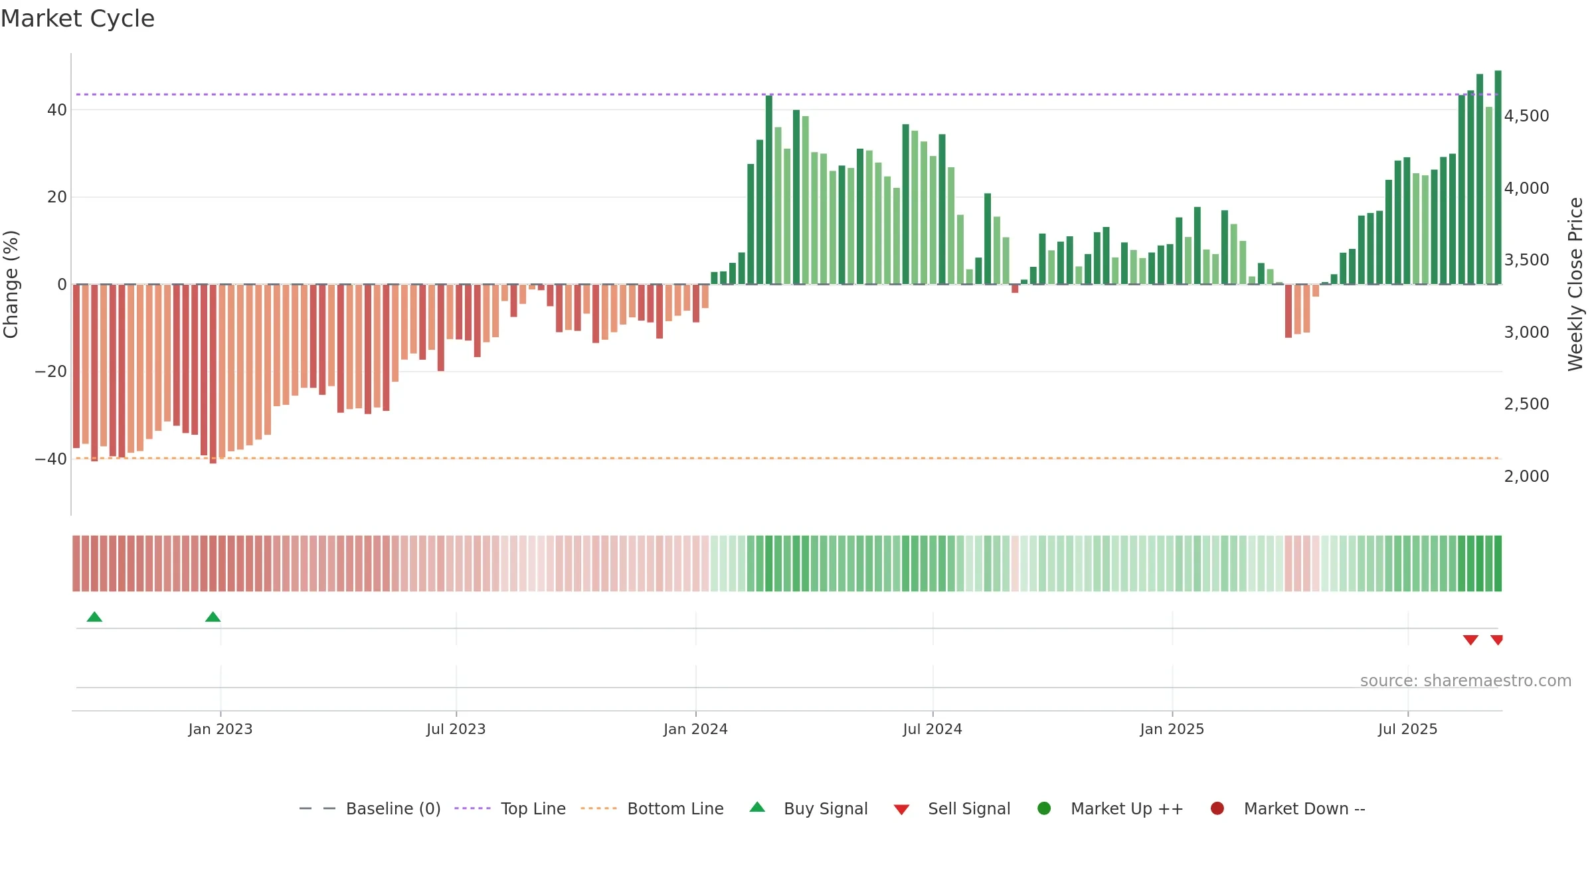Click the Market Down -- red dot
Viewport: 1594px width, 896px height.
point(1217,808)
